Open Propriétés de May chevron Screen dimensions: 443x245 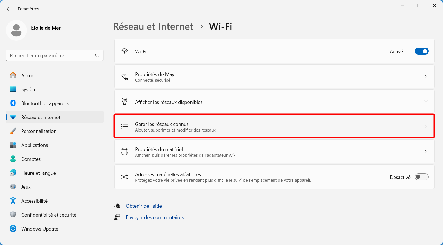tap(426, 77)
